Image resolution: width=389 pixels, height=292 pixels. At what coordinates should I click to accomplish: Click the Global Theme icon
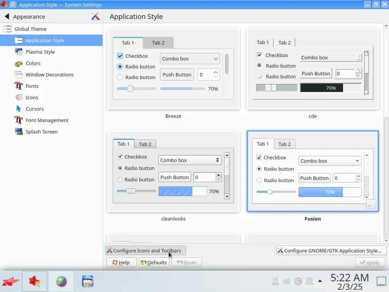point(7,29)
